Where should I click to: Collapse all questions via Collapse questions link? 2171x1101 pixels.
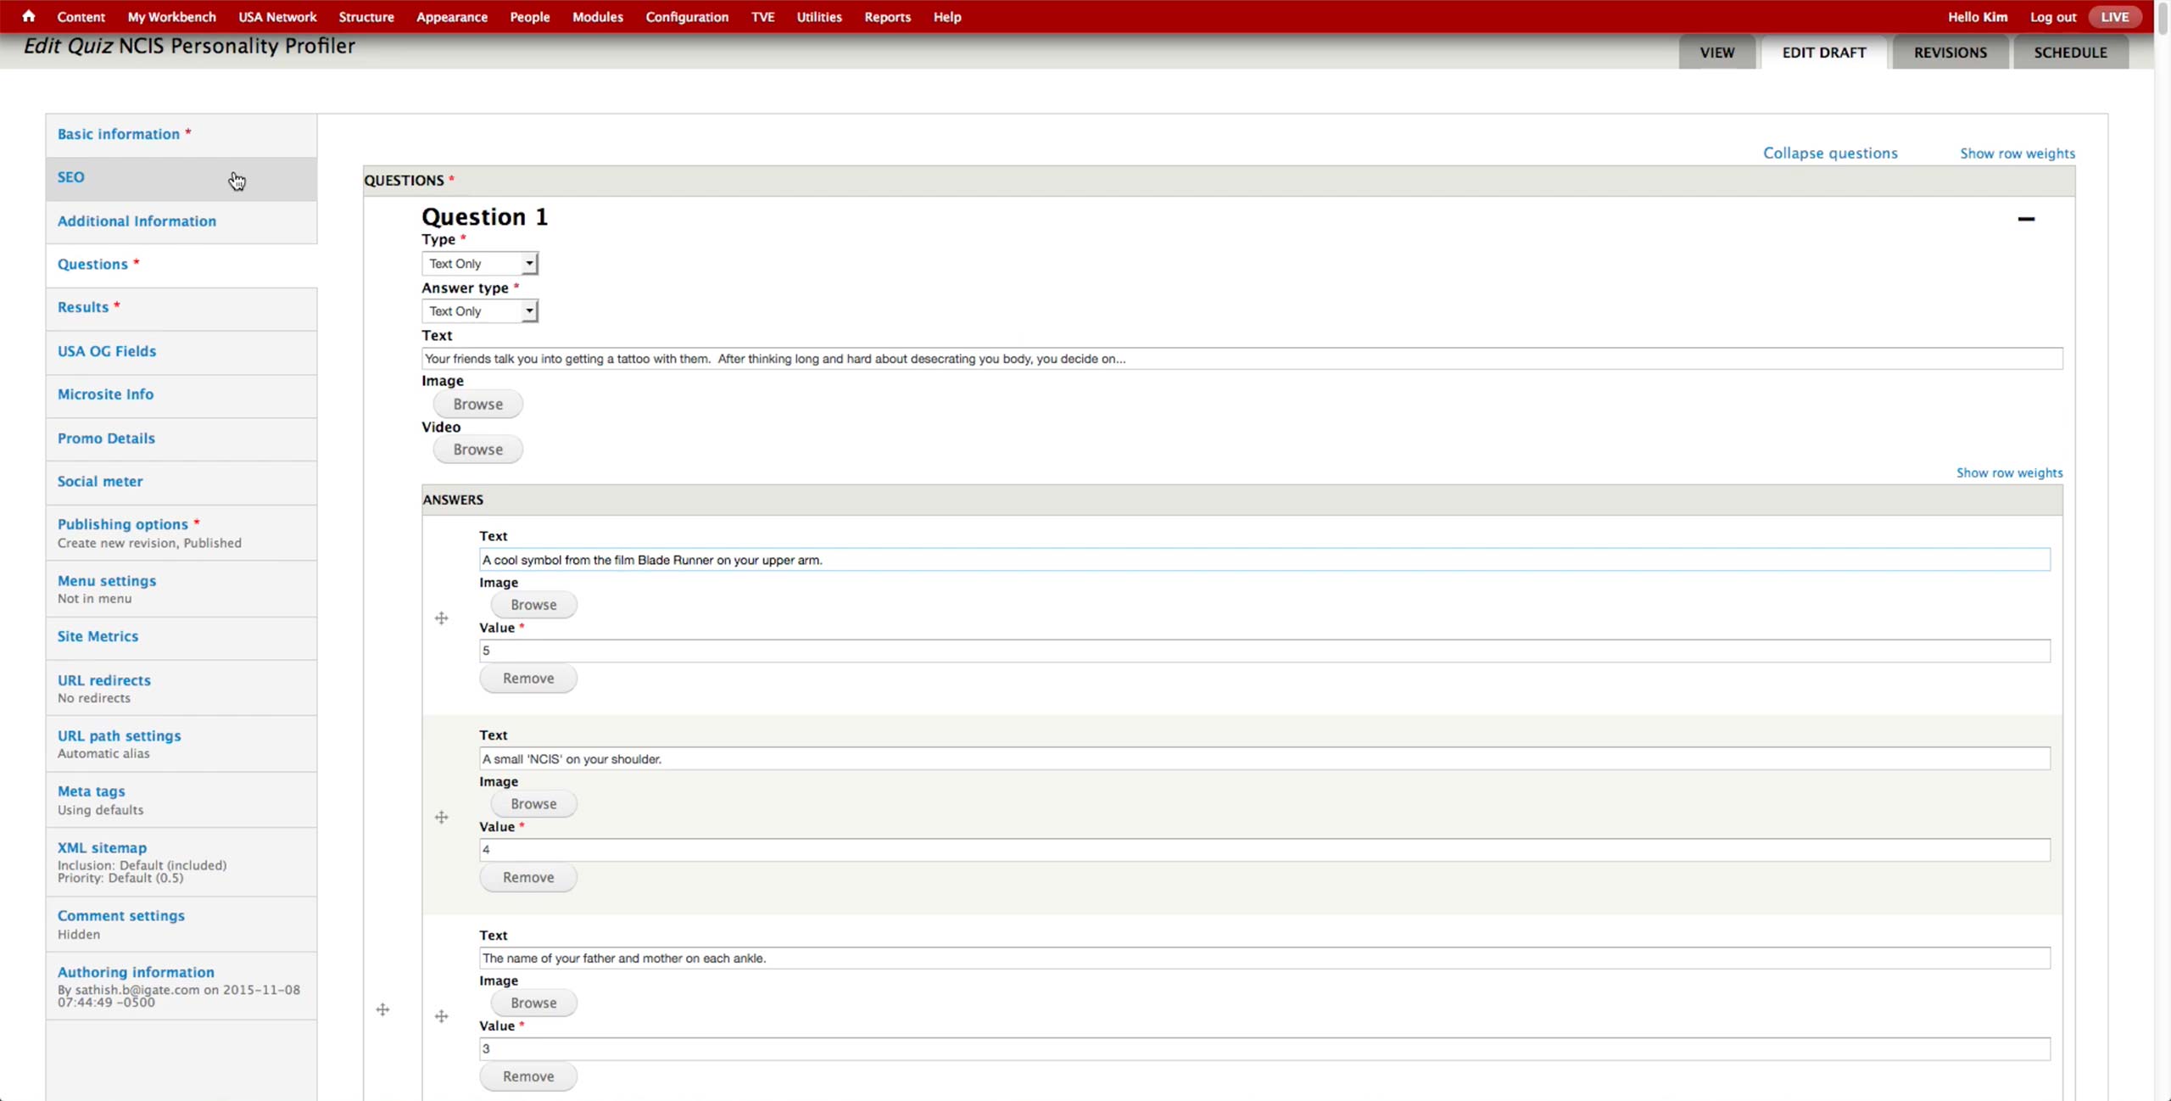point(1830,154)
